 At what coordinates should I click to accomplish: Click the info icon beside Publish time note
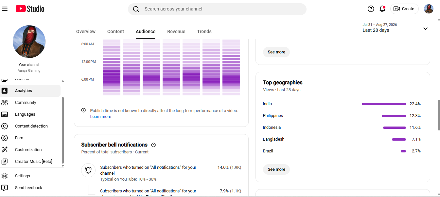click(83, 110)
